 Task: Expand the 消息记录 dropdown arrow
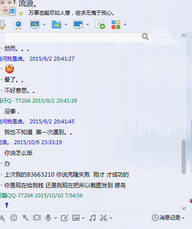click(x=183, y=218)
